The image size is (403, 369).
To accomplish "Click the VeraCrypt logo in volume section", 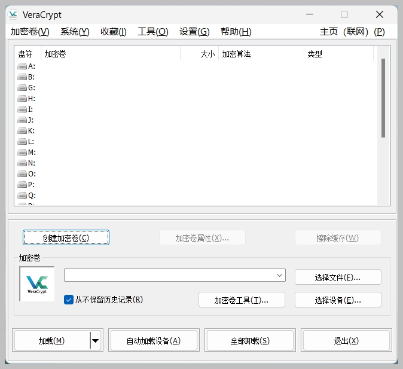I will (37, 284).
